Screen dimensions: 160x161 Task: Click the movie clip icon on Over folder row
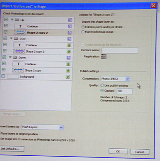point(69,39)
